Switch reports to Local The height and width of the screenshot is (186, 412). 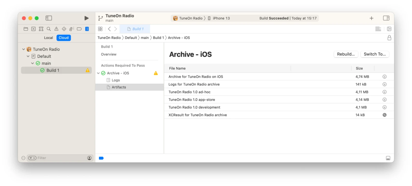coord(48,38)
